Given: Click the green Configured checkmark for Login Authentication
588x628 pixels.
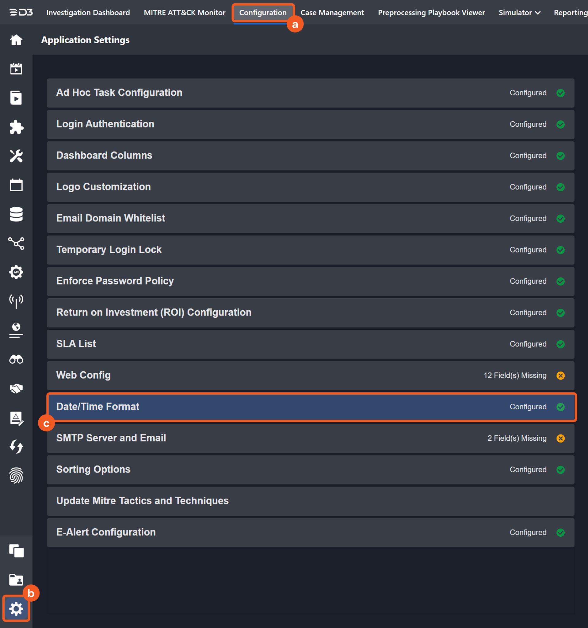Looking at the screenshot, I should pos(560,124).
